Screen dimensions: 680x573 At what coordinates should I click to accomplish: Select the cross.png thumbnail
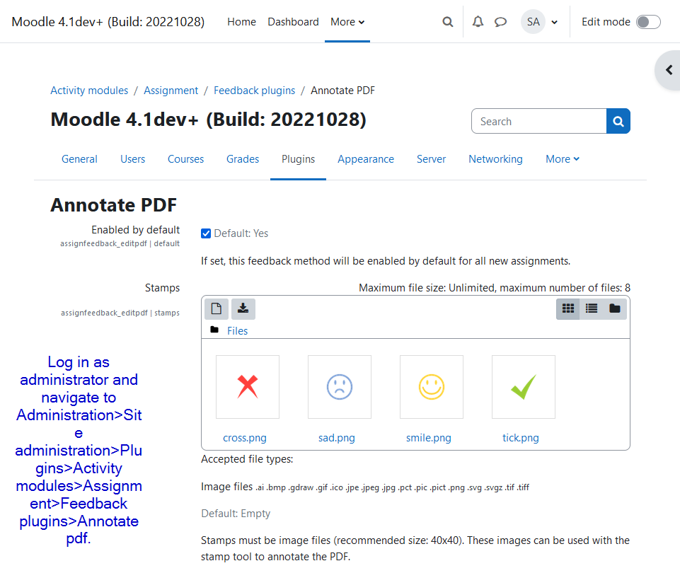tap(248, 387)
